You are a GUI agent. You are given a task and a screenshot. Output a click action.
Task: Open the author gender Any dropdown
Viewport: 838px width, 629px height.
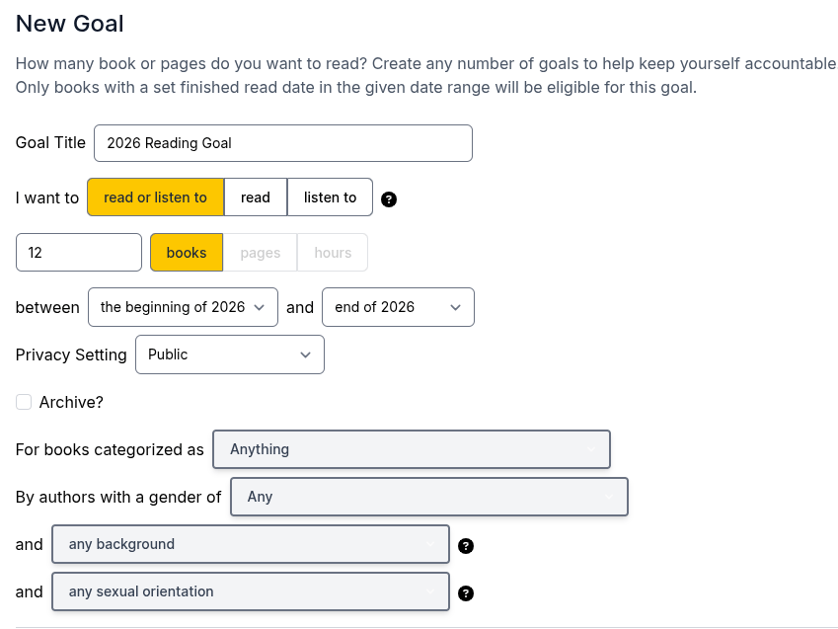click(x=429, y=497)
